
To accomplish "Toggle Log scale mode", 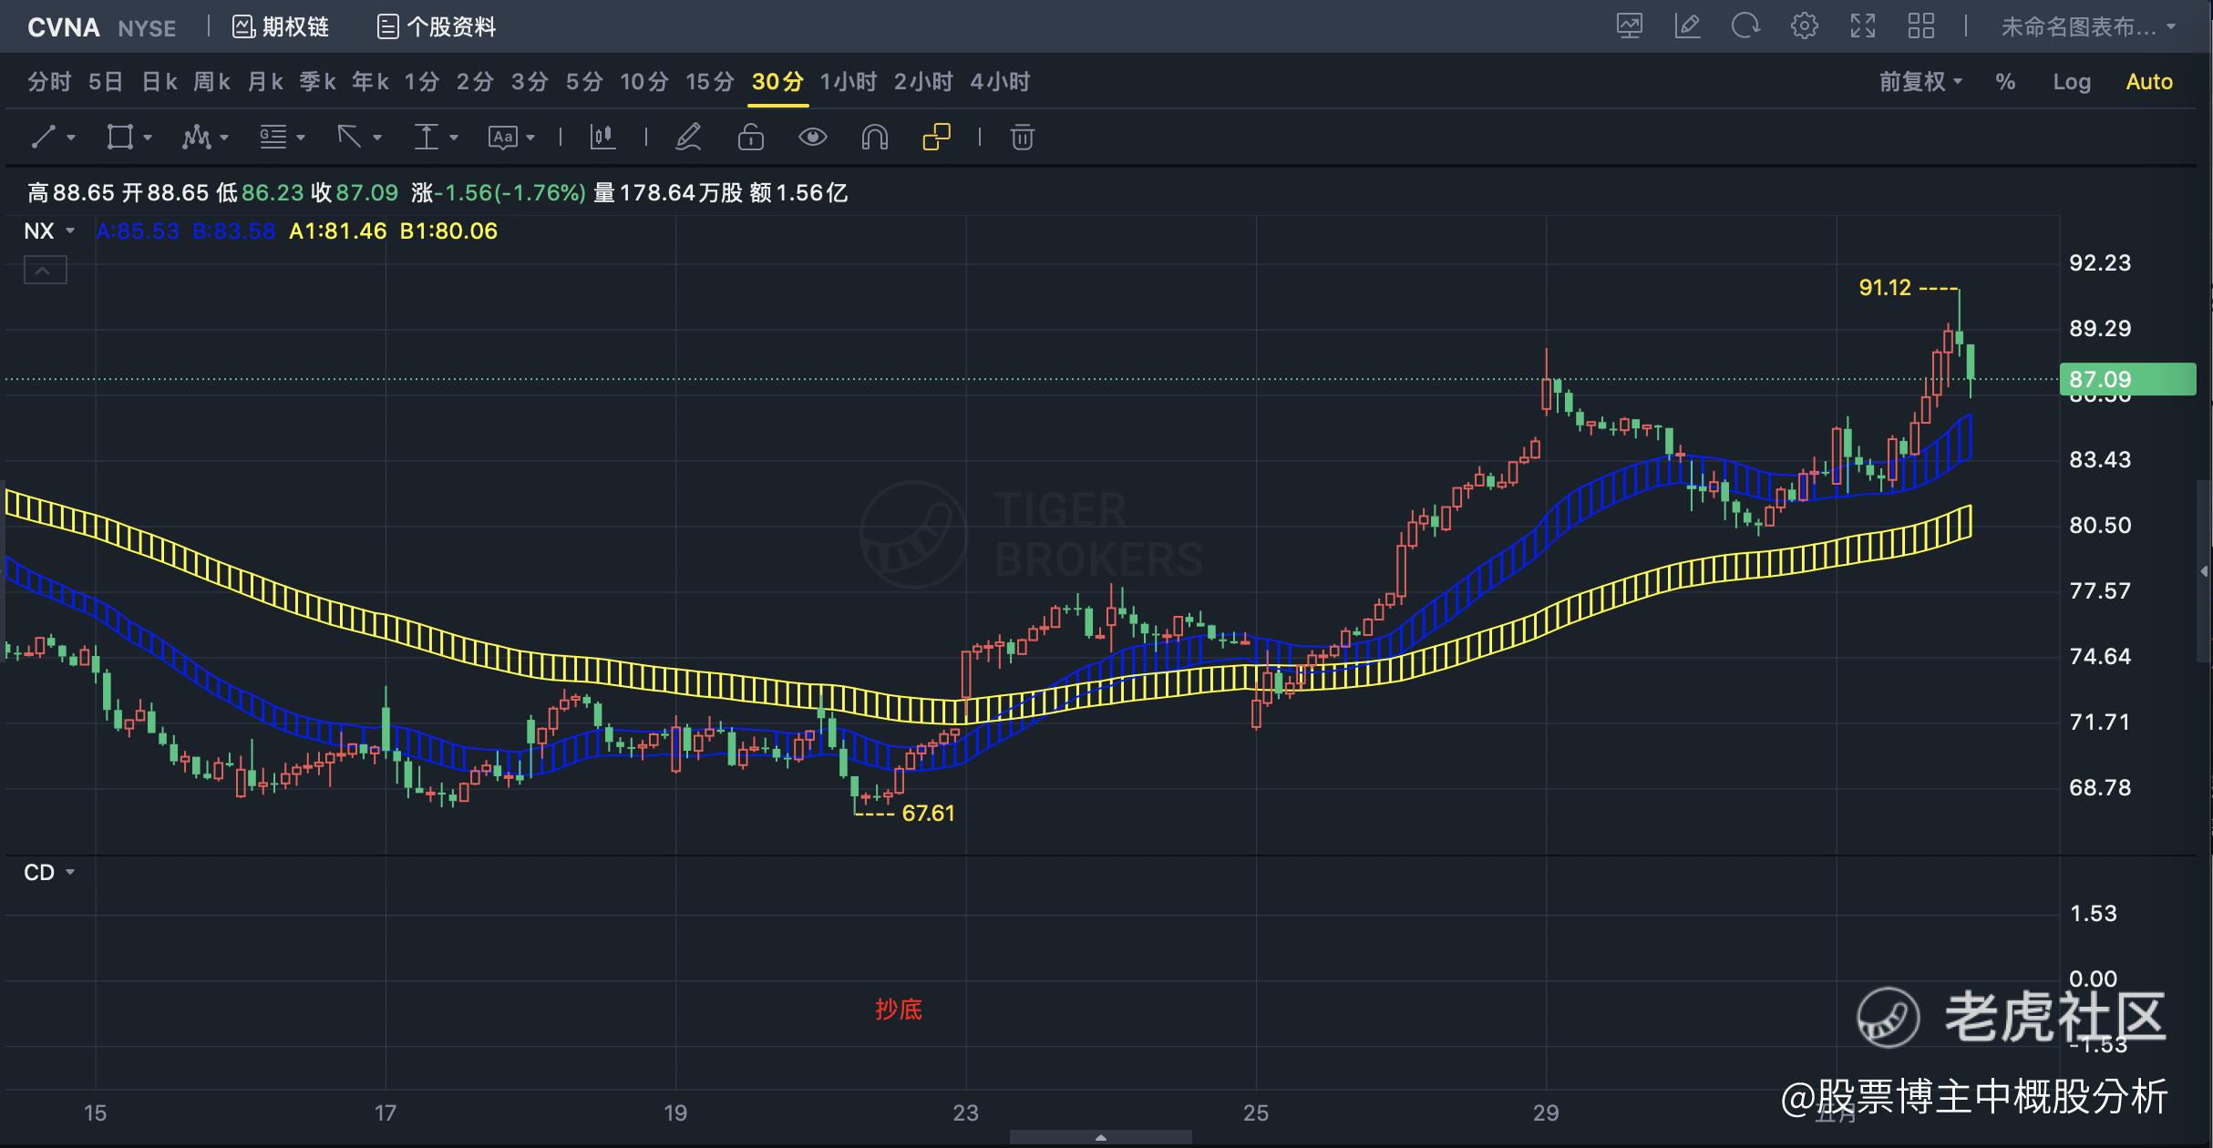I will [x=2071, y=82].
